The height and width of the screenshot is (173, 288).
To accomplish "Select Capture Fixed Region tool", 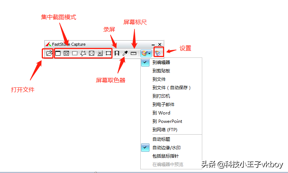I will pos(108,53).
